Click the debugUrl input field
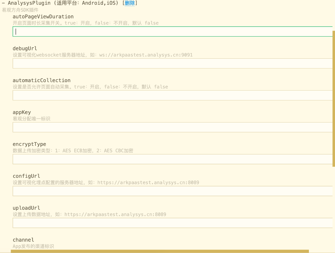 coord(173,64)
